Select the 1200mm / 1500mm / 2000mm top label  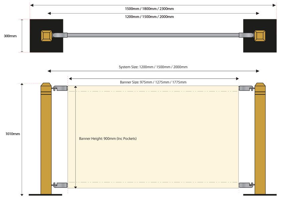click(x=153, y=17)
